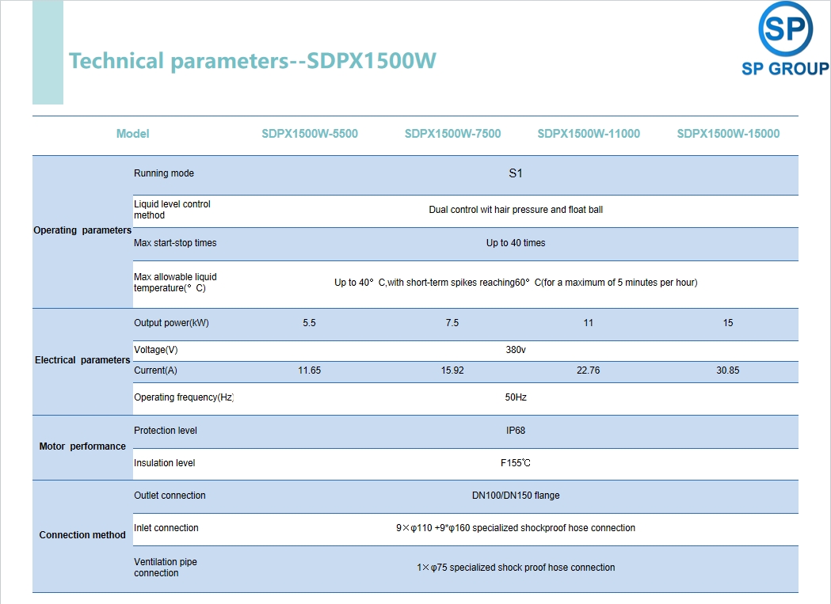
Task: Select output power value 5.5
Action: (310, 323)
